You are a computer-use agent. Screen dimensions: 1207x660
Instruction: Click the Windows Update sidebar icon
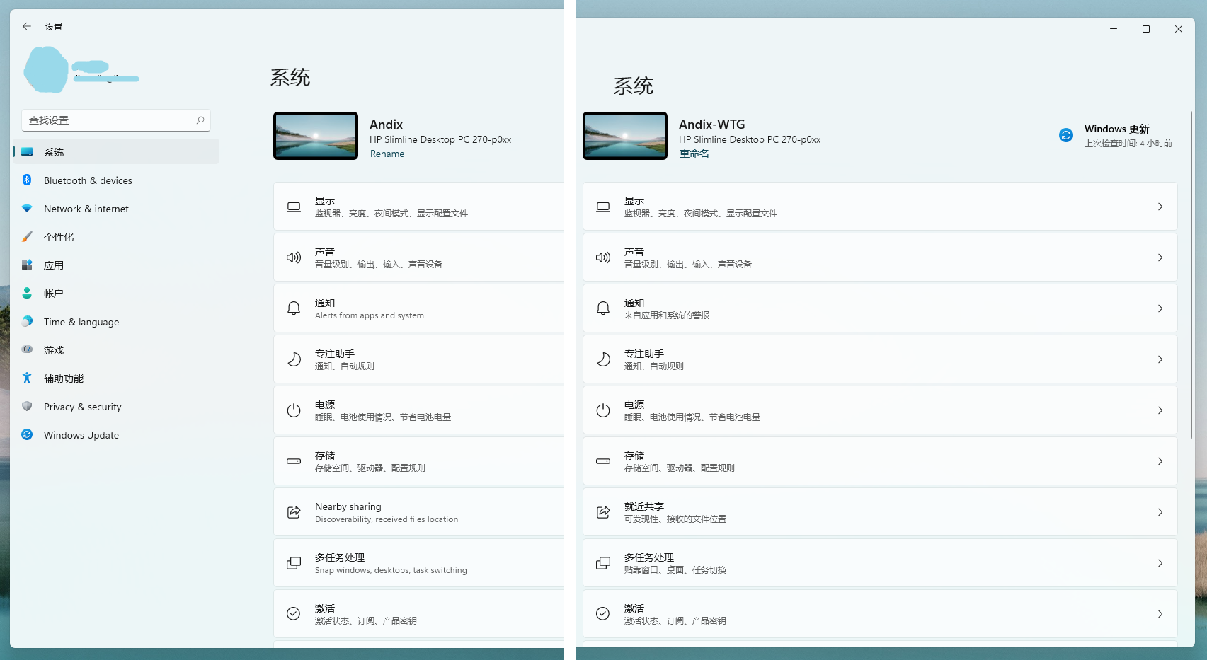(27, 434)
